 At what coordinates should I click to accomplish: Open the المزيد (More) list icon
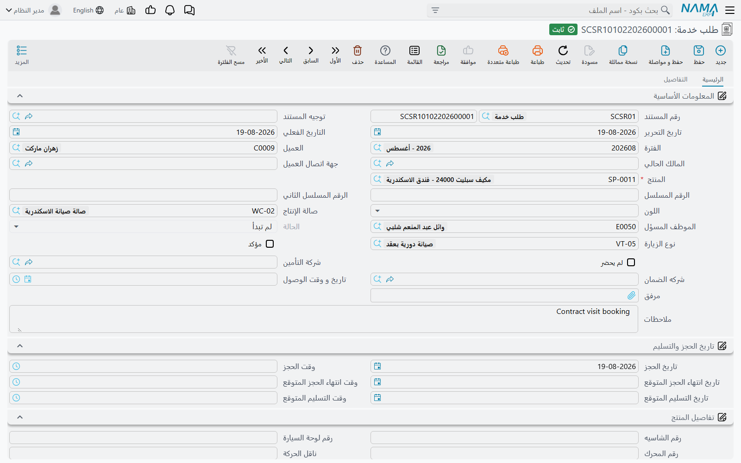pos(22,50)
